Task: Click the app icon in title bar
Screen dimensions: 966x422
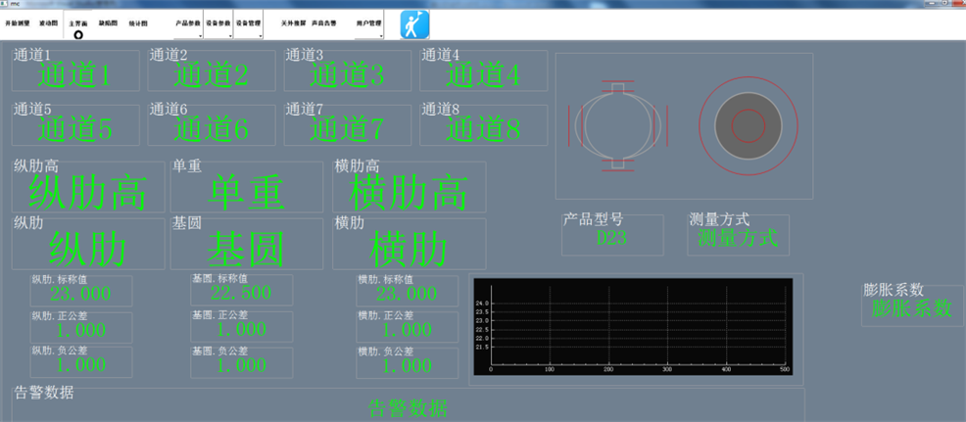Action: pyautogui.click(x=5, y=4)
